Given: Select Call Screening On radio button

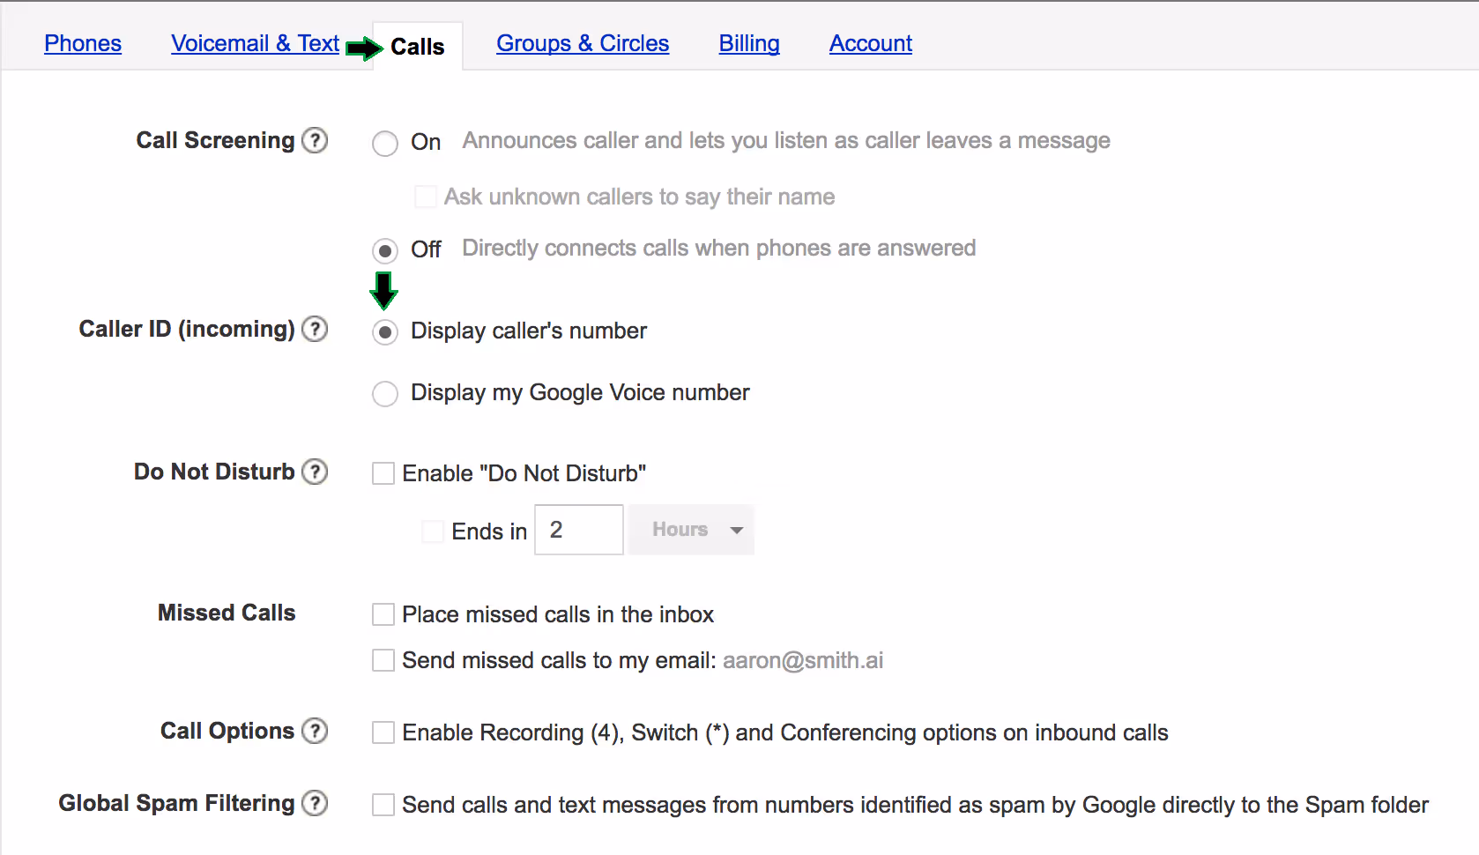Looking at the screenshot, I should (x=385, y=143).
